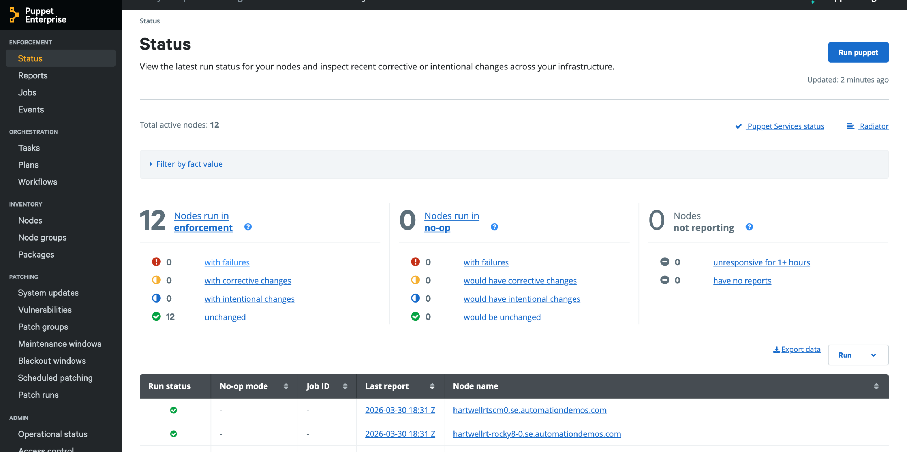
Task: Sort table by Node name column
Action: [876, 386]
